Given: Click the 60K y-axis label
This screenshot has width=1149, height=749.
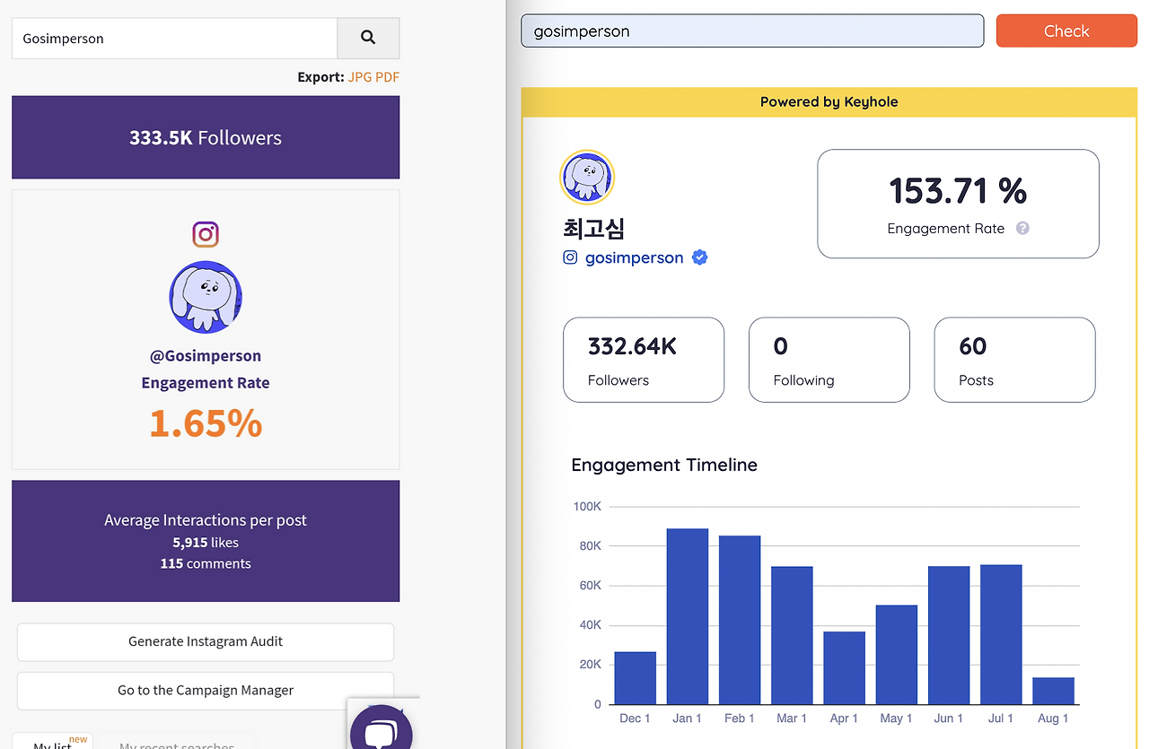Looking at the screenshot, I should (x=590, y=586).
